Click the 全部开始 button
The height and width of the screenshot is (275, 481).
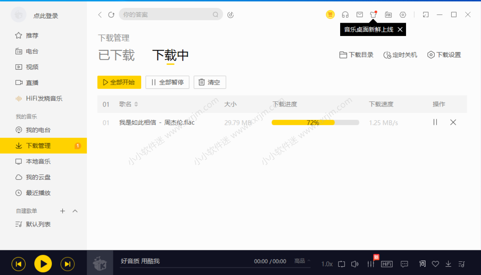click(119, 82)
